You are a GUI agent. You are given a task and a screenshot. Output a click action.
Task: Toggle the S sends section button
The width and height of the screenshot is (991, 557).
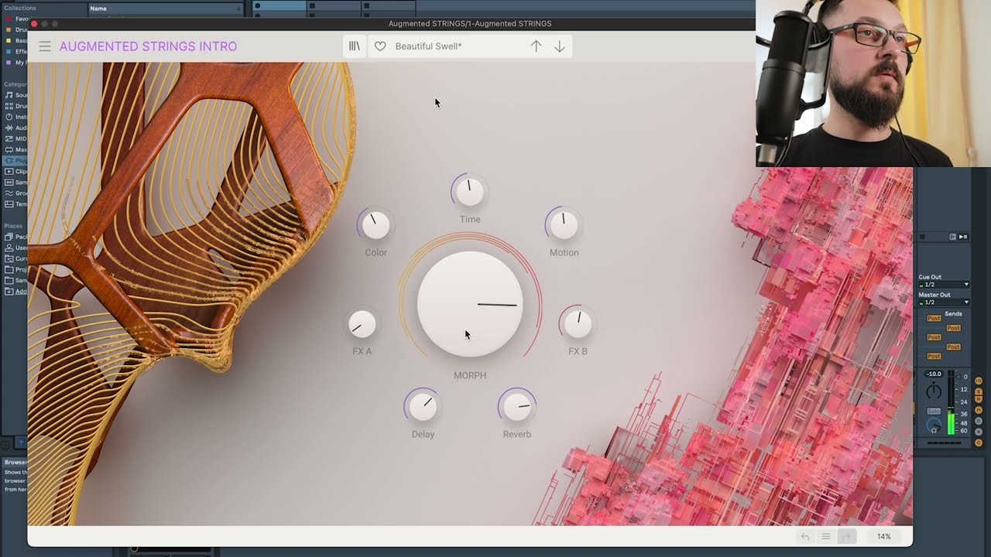click(x=979, y=391)
